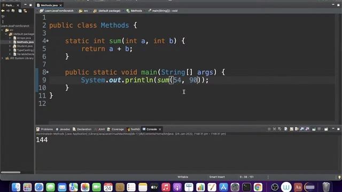Open Terminal from the Dock

click(246, 187)
